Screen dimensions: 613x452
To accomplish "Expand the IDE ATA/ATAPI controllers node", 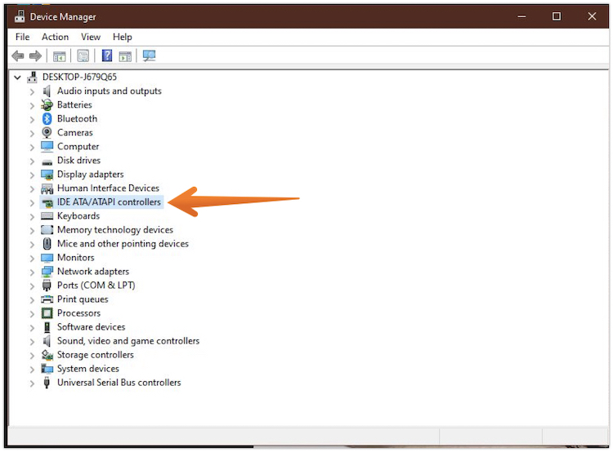I will [x=32, y=202].
